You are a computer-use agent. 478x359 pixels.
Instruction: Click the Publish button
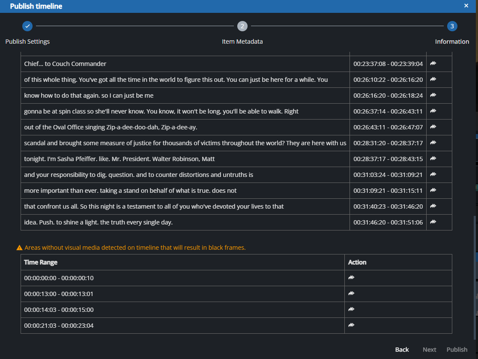[457, 350]
